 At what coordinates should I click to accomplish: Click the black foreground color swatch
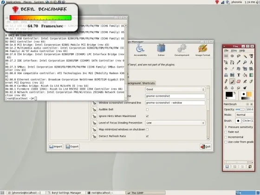(229, 94)
